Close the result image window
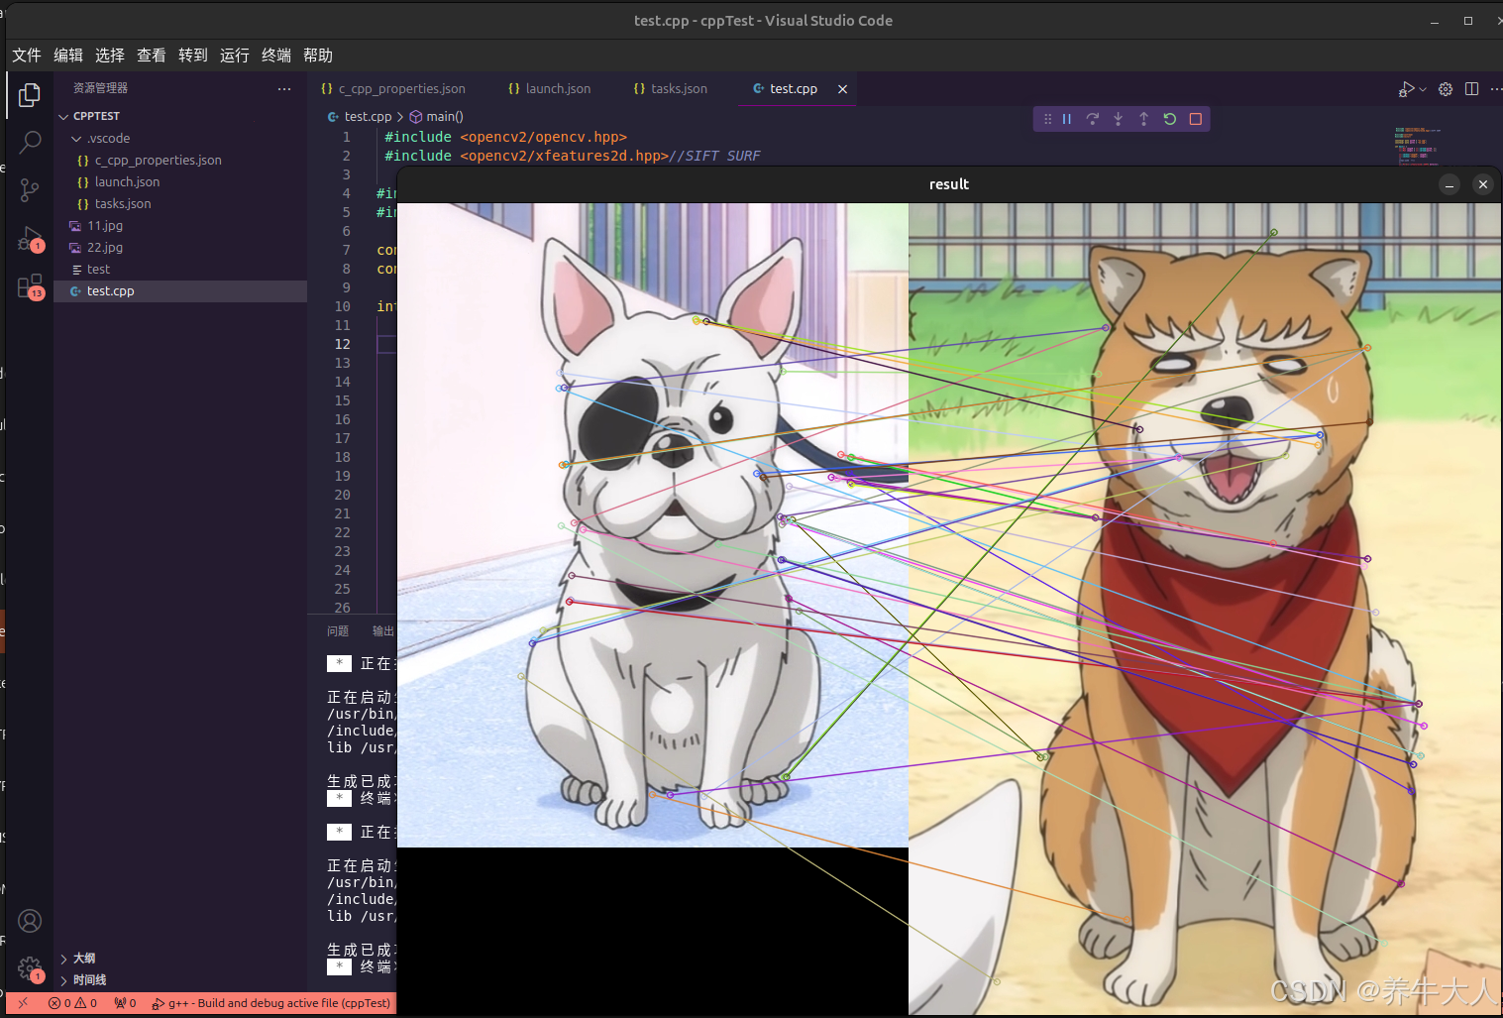Screen dimensions: 1503x1018 pyautogui.click(x=1483, y=184)
